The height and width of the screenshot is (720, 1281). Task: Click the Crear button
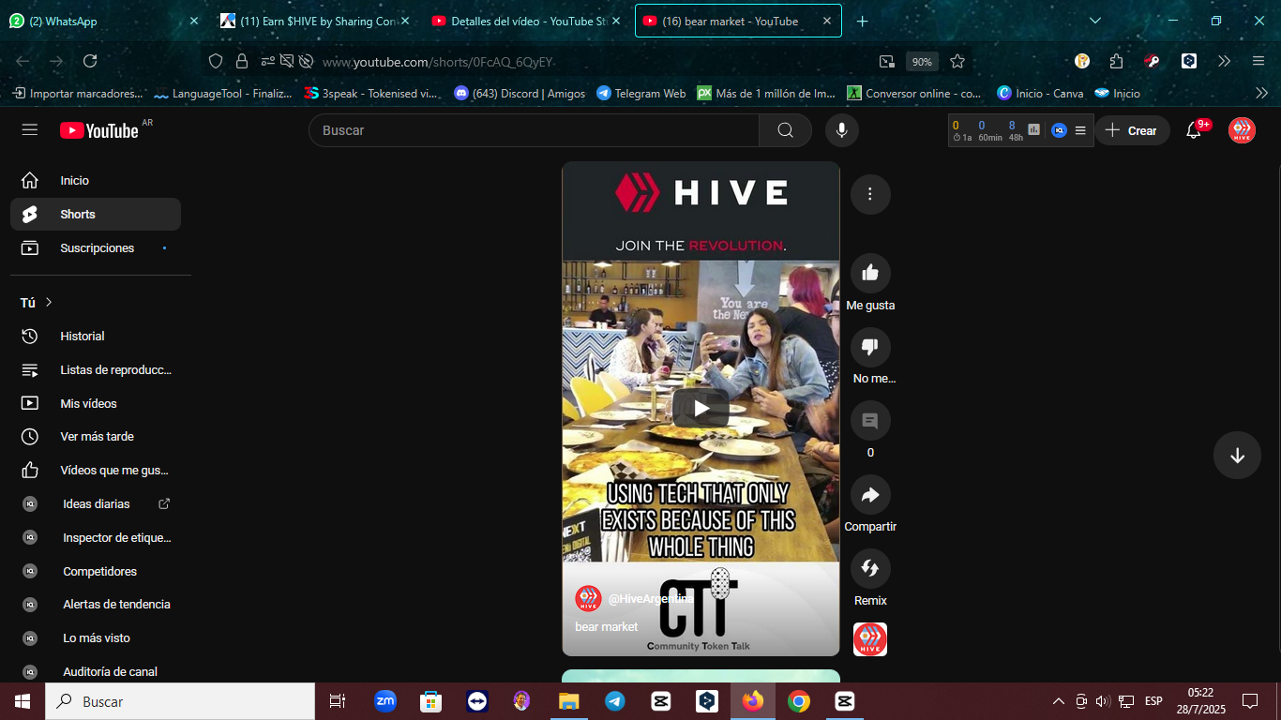pyautogui.click(x=1132, y=130)
